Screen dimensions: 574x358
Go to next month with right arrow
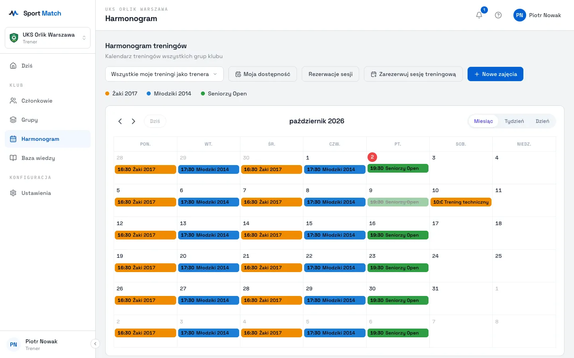[134, 121]
